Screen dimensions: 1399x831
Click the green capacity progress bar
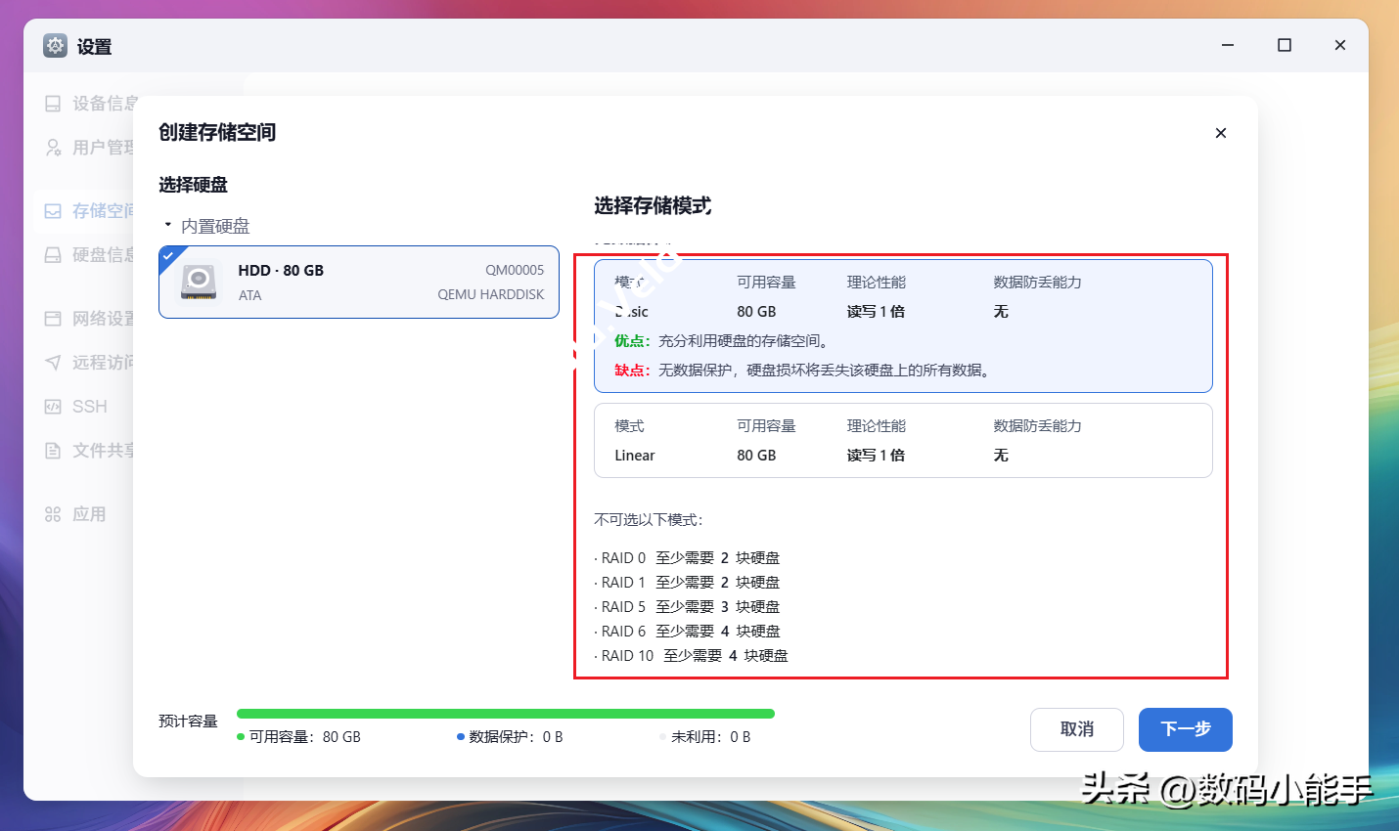coord(505,714)
